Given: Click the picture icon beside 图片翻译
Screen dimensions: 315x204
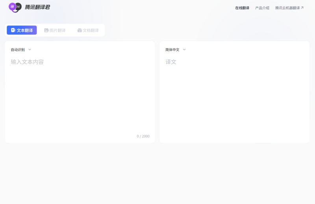Looking at the screenshot, I should (x=46, y=30).
